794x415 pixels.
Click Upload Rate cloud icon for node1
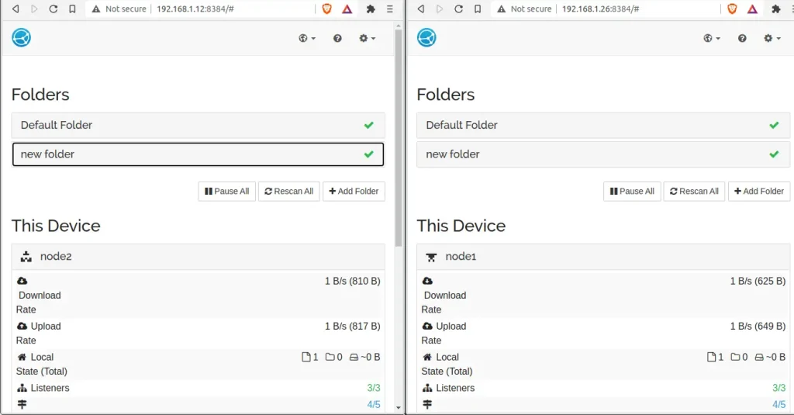tap(427, 326)
